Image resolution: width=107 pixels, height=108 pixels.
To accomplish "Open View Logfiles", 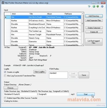I will point(40,72).
